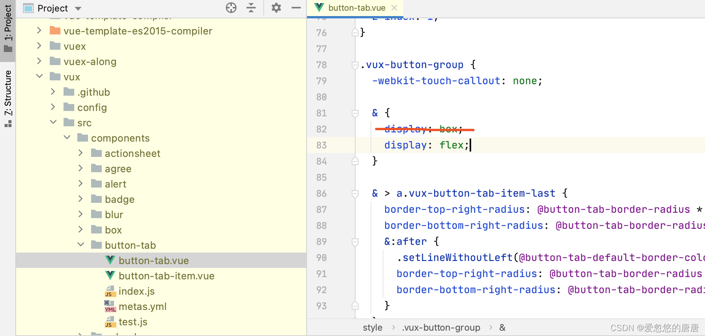
Task: Open button-tab-item.vue file
Action: tap(166, 276)
